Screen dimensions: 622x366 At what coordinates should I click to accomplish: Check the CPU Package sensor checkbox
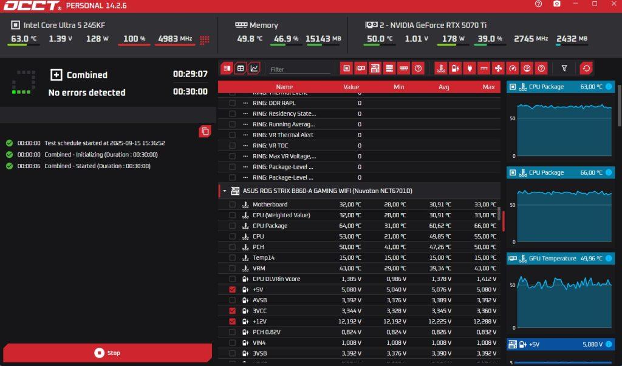pos(233,226)
